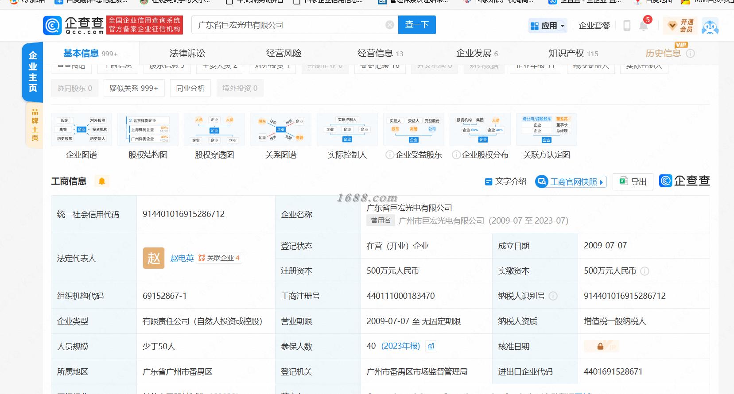The image size is (734, 394).
Task: Click the user avatar icon
Action: tap(710, 26)
